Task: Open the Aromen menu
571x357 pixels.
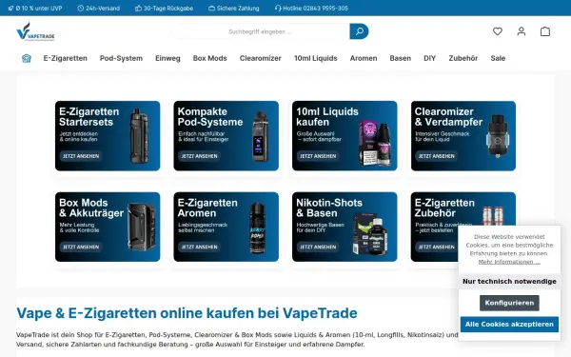Action: [x=364, y=58]
